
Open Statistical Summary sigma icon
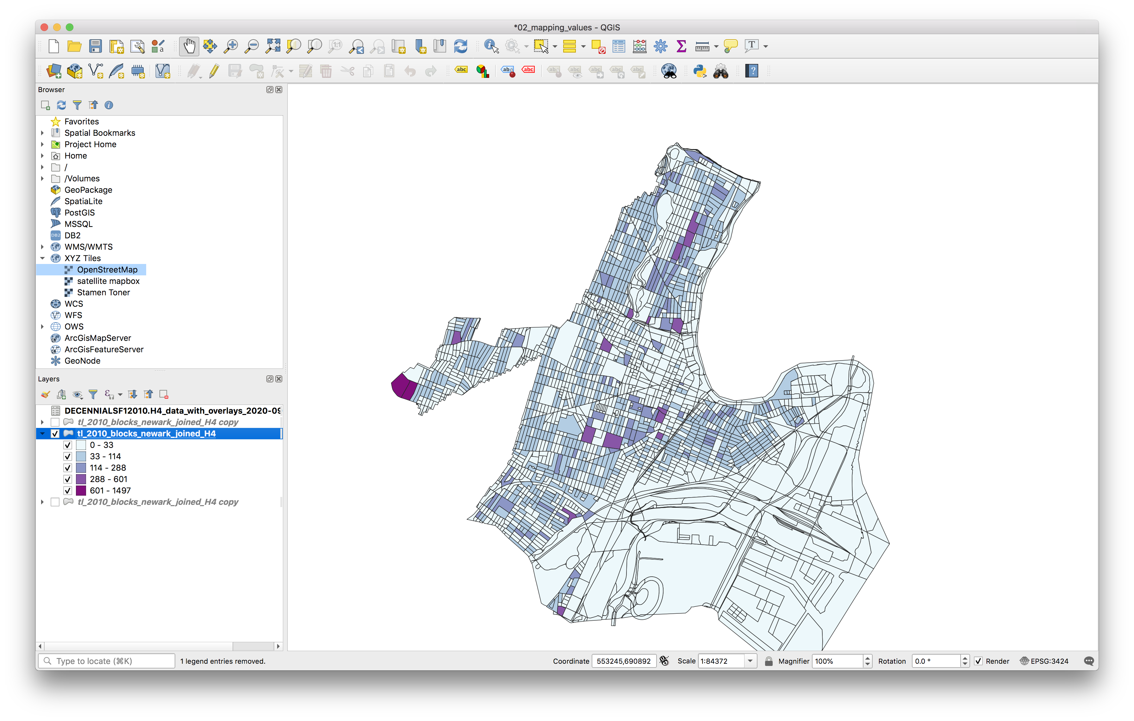(x=681, y=46)
